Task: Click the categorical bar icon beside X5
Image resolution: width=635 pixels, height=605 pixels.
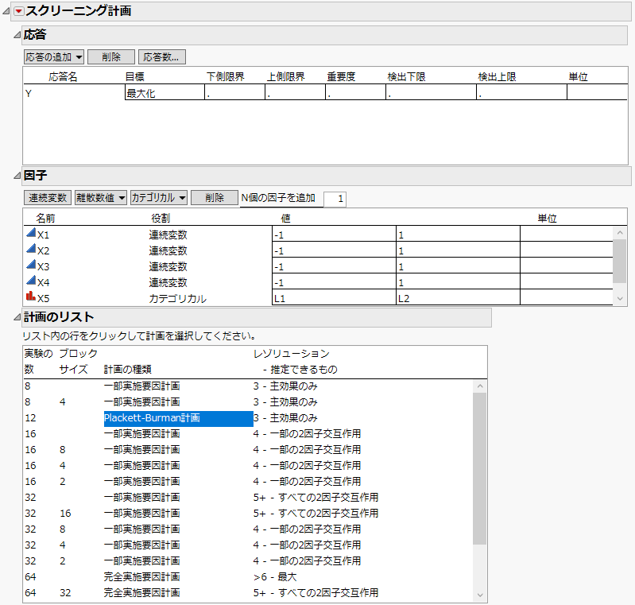Action: [31, 297]
